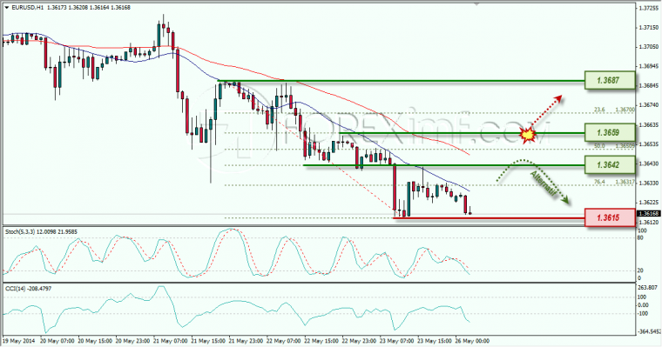662x347 pixels.
Task: Click the chart shift triangle marker at top
Action: (477, 3)
